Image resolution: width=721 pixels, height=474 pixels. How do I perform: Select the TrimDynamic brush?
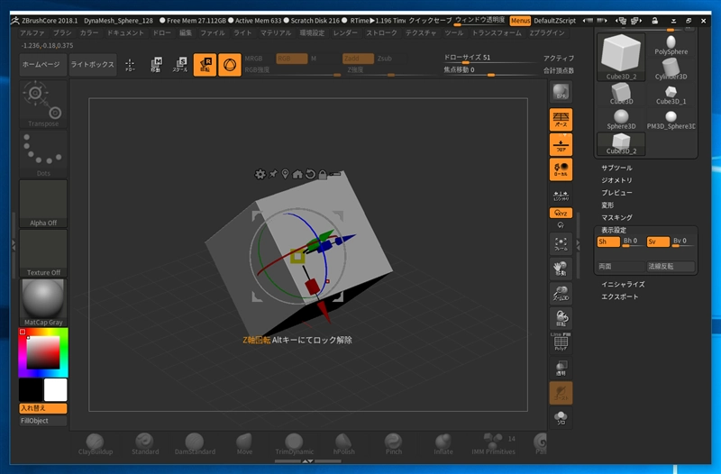click(295, 444)
